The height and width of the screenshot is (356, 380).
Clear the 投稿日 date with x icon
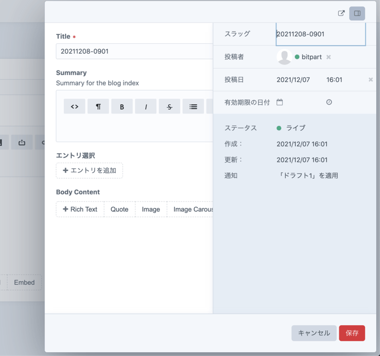click(370, 80)
